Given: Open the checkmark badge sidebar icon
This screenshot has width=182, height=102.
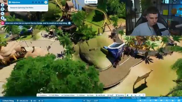Looking at the screenshot, I should 3,9.
